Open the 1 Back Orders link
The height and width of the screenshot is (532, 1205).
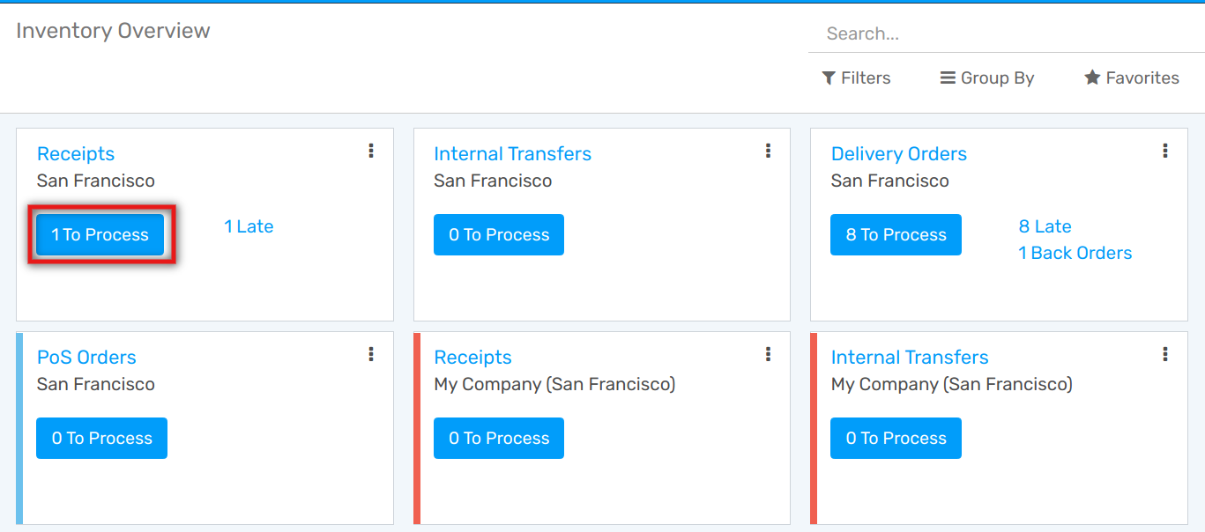pos(1075,254)
